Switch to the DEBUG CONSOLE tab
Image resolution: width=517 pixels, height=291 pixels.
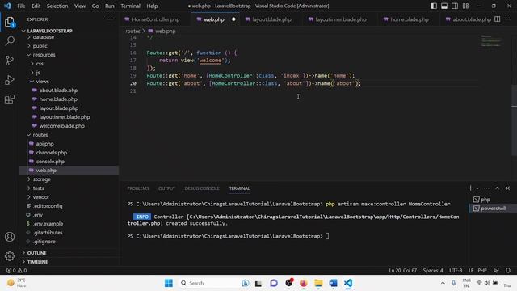pos(202,188)
